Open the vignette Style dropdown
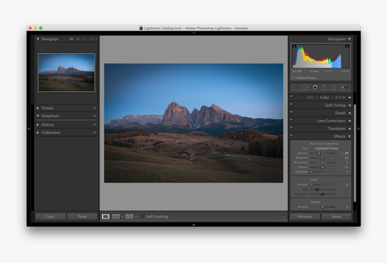 tap(328, 148)
